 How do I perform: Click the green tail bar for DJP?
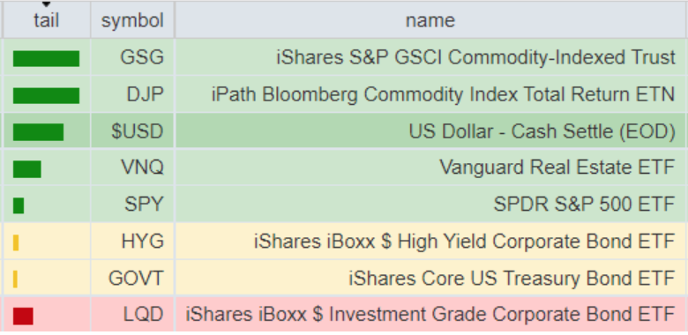coord(46,95)
